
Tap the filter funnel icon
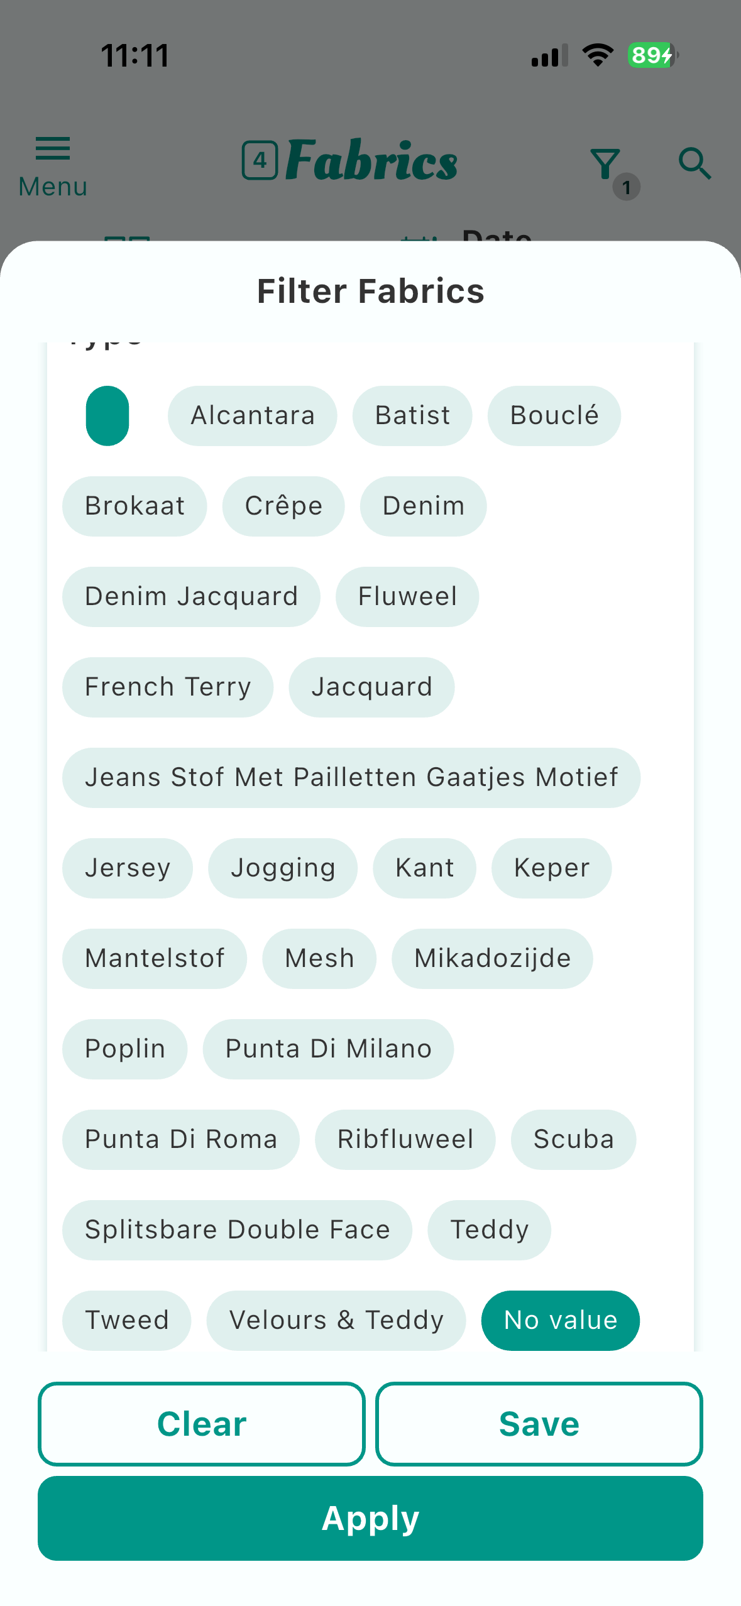click(x=607, y=165)
